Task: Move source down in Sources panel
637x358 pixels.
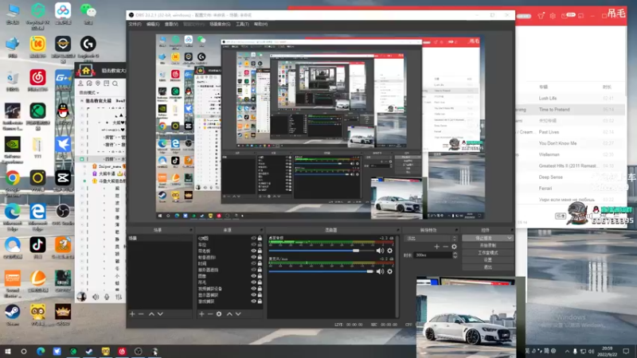Action: tap(238, 313)
